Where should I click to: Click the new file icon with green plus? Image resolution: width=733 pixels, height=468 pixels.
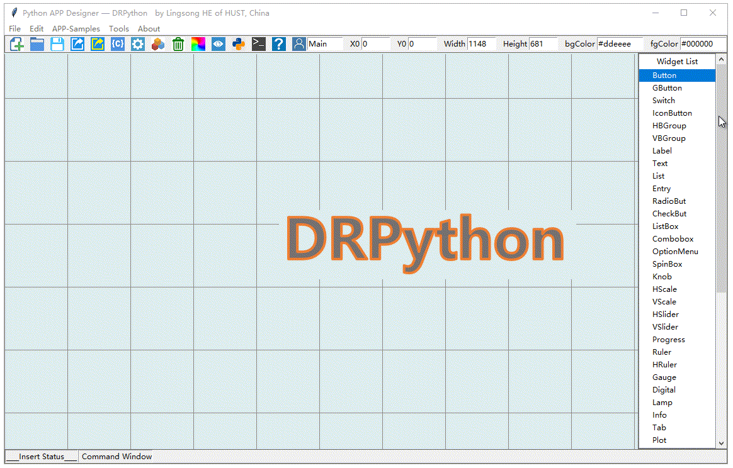(17, 45)
